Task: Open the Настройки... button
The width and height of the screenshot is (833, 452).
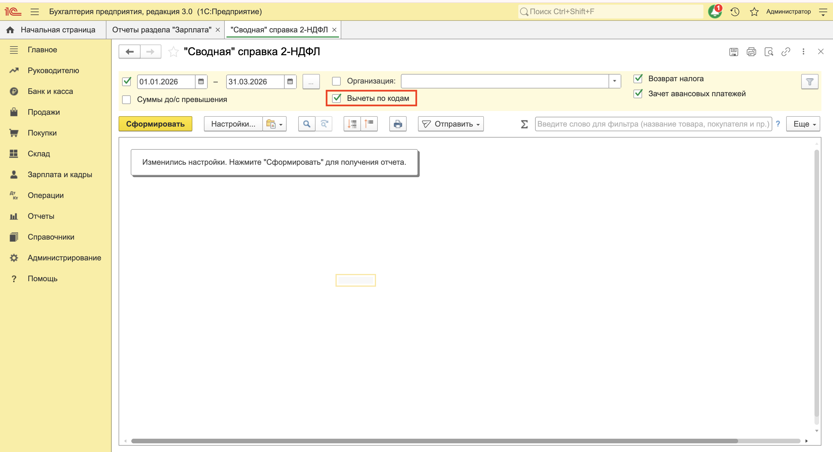Action: (x=233, y=124)
